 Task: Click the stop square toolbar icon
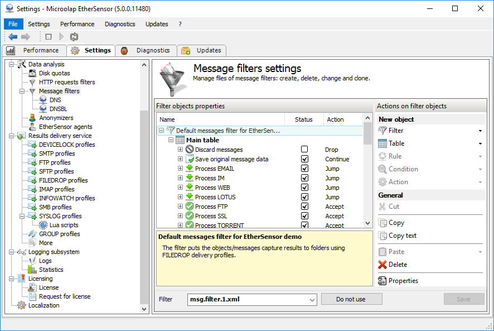[49, 37]
